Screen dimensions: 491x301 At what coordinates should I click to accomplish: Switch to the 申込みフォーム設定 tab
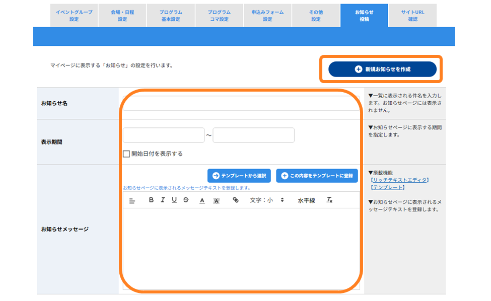(268, 16)
